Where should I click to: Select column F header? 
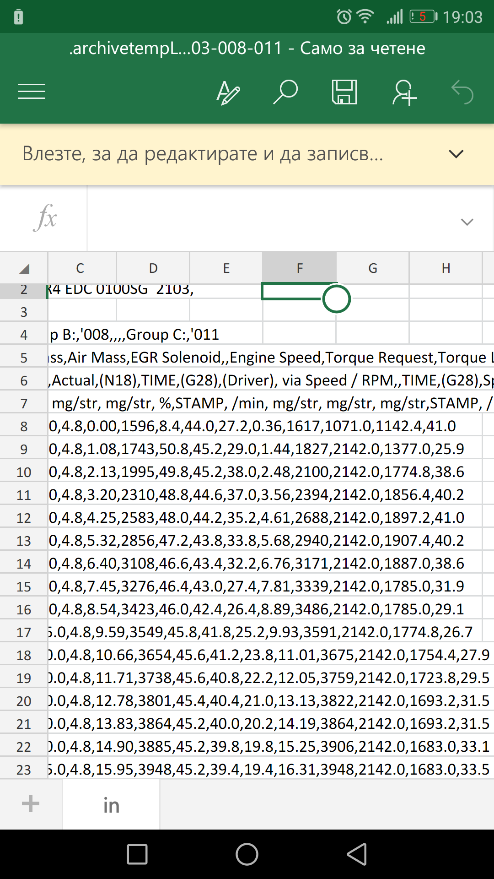tap(300, 268)
